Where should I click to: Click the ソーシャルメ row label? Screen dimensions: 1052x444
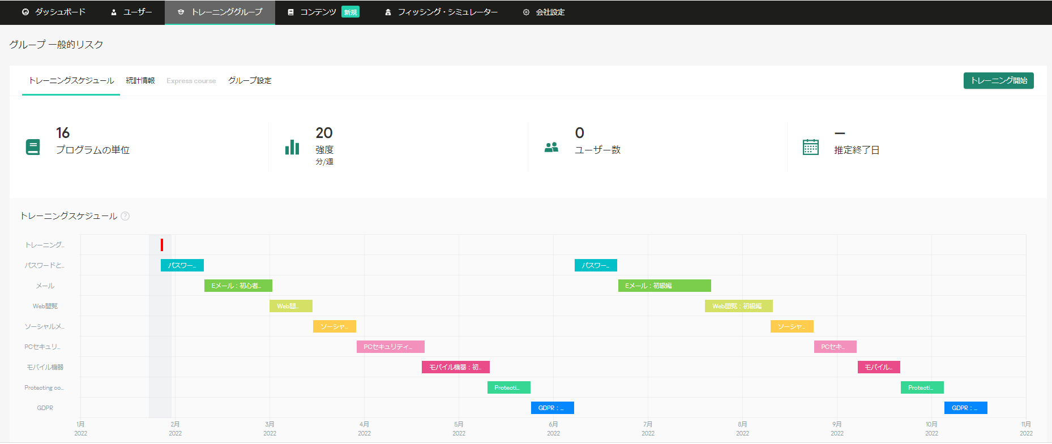click(45, 326)
